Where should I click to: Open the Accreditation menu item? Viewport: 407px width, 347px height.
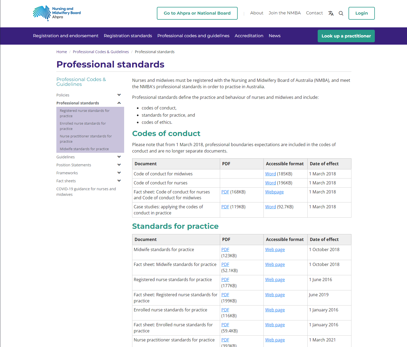click(249, 36)
